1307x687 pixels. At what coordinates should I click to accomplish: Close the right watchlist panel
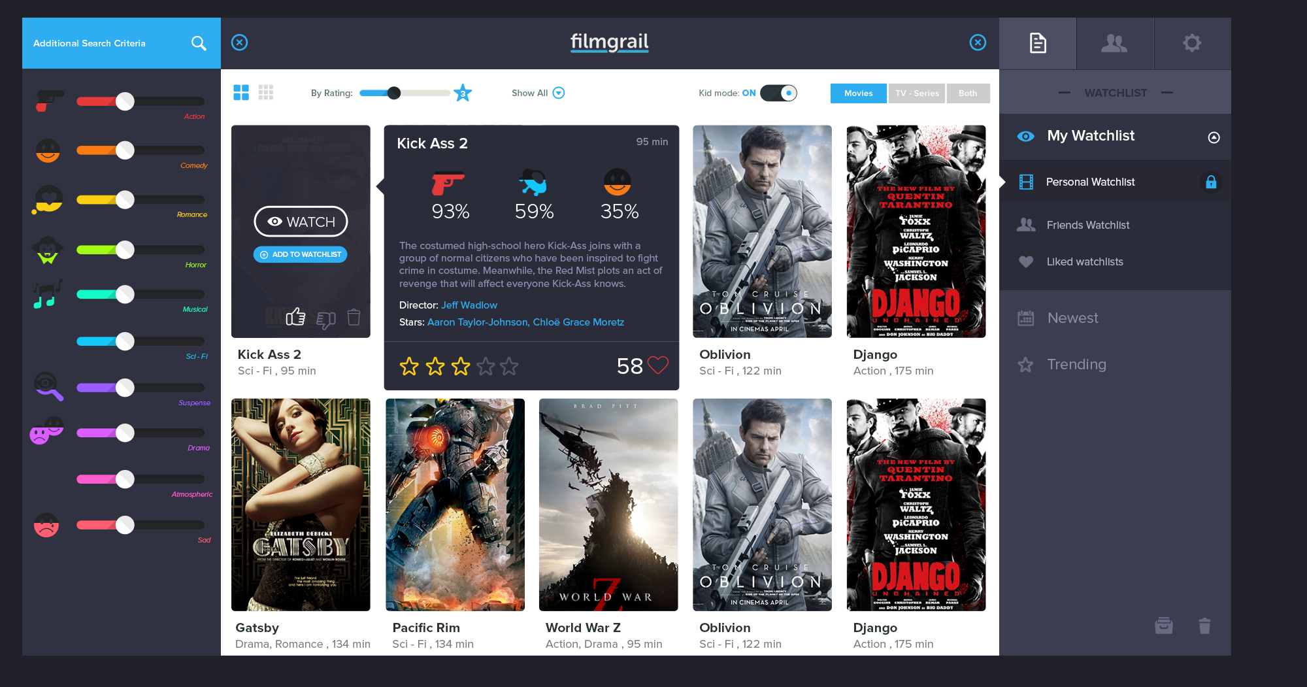coord(978,42)
